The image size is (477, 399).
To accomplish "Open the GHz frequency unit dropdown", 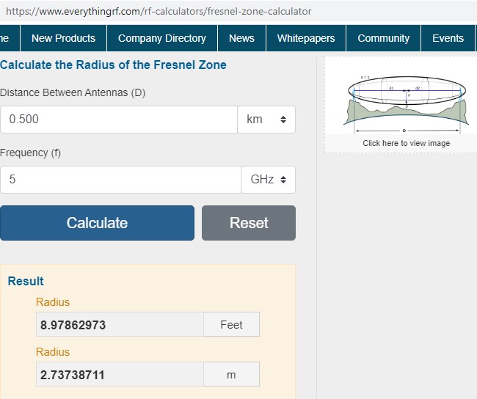I will (x=268, y=180).
